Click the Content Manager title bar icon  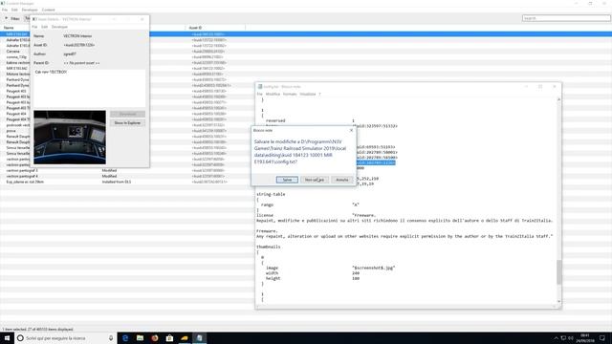point(3,3)
